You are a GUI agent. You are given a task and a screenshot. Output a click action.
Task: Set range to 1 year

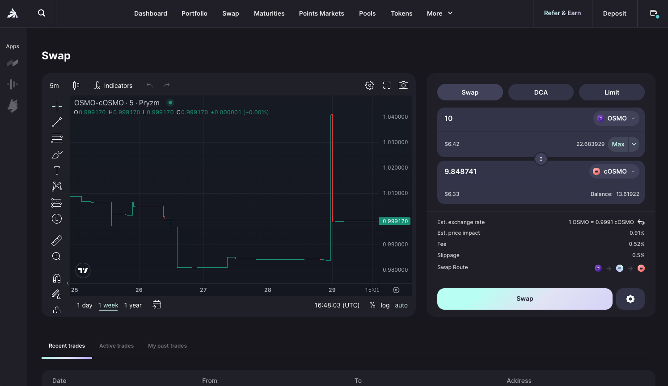point(133,305)
